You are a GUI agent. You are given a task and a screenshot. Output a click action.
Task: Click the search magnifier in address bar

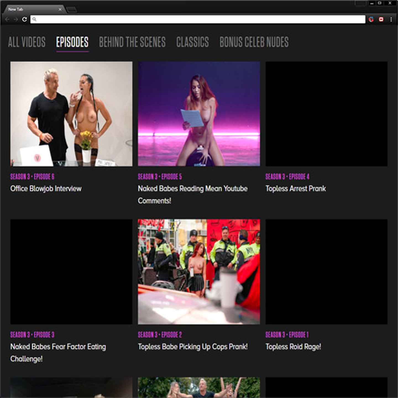[34, 19]
